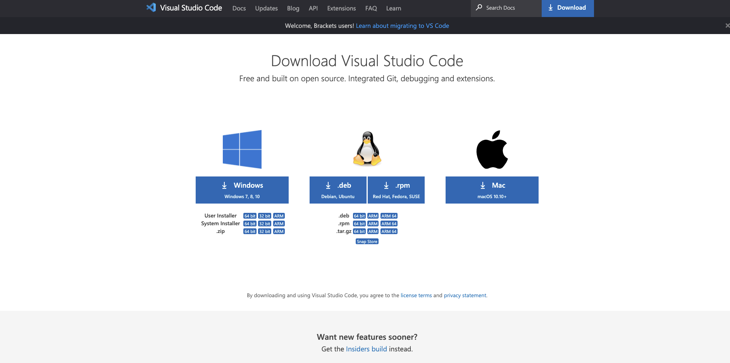Get the Windows .zip ARM build
This screenshot has height=363, width=730.
(279, 231)
